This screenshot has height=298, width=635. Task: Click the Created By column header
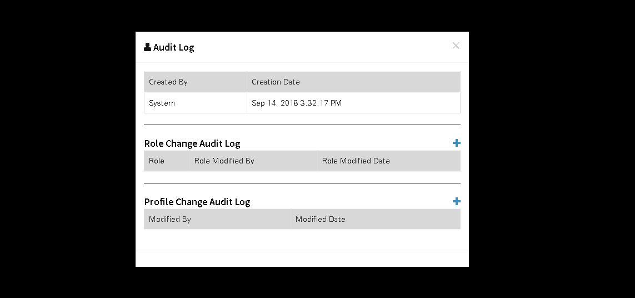pos(196,82)
